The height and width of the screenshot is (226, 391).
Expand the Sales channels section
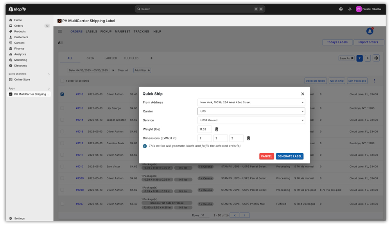coord(49,74)
